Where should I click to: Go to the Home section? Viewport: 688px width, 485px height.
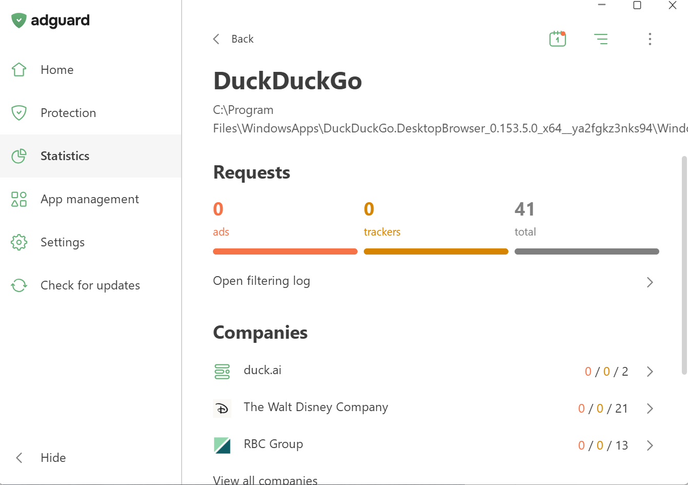[57, 70]
